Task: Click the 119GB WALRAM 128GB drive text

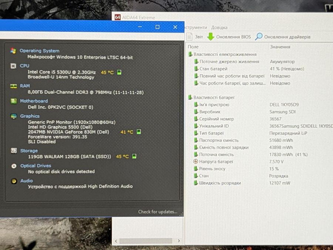Action: [70, 157]
